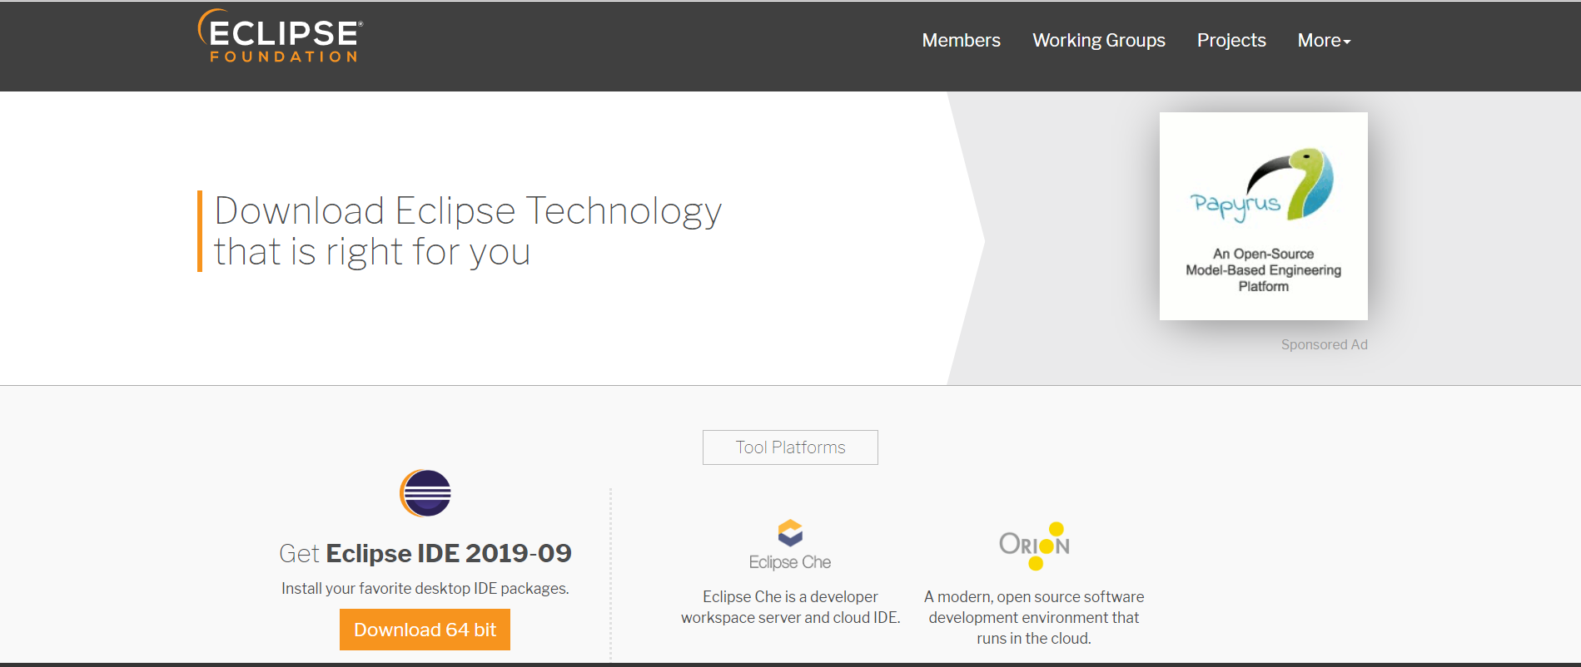Click the Papyrus toucan logo image
Screen dimensions: 1581x667
(1262, 185)
